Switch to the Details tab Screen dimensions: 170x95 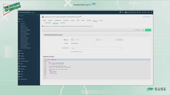tap(44, 20)
